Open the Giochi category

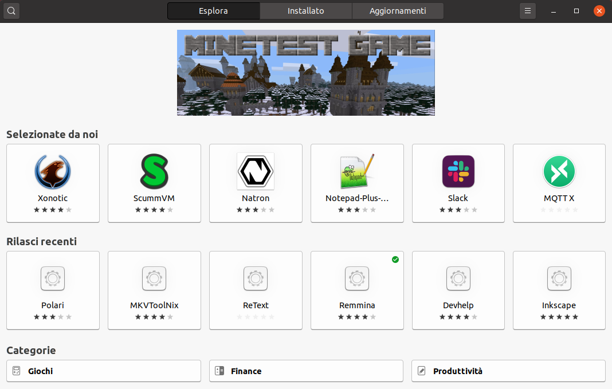click(103, 371)
